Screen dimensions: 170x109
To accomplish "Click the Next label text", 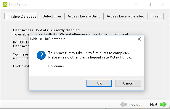I will tap(154, 105).
